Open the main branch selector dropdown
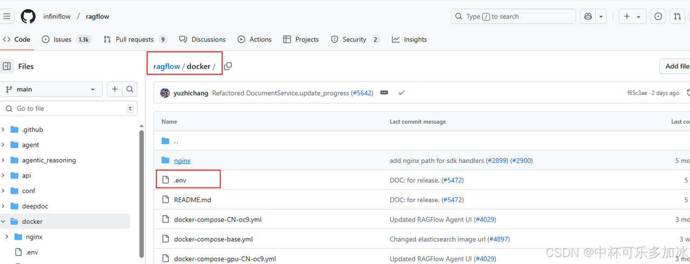 click(51, 89)
